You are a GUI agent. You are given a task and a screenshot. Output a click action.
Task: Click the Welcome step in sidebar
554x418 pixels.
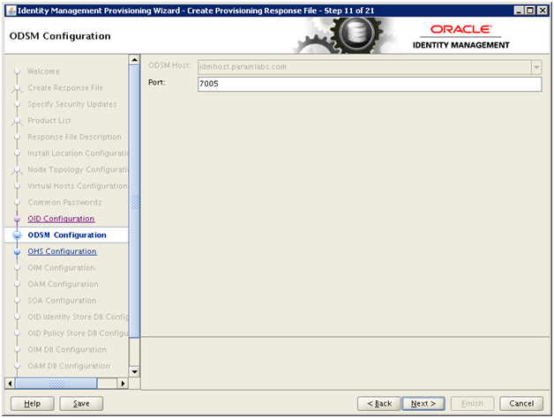[43, 71]
